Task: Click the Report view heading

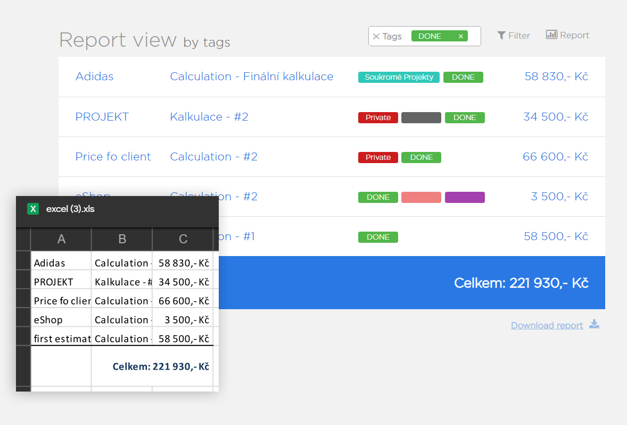Action: [x=118, y=40]
